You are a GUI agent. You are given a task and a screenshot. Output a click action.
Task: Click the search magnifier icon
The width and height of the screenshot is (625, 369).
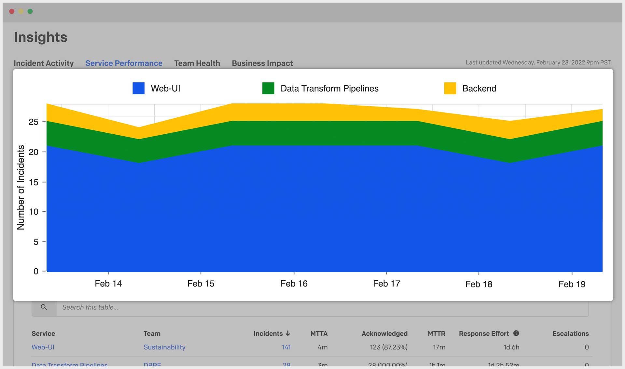44,307
